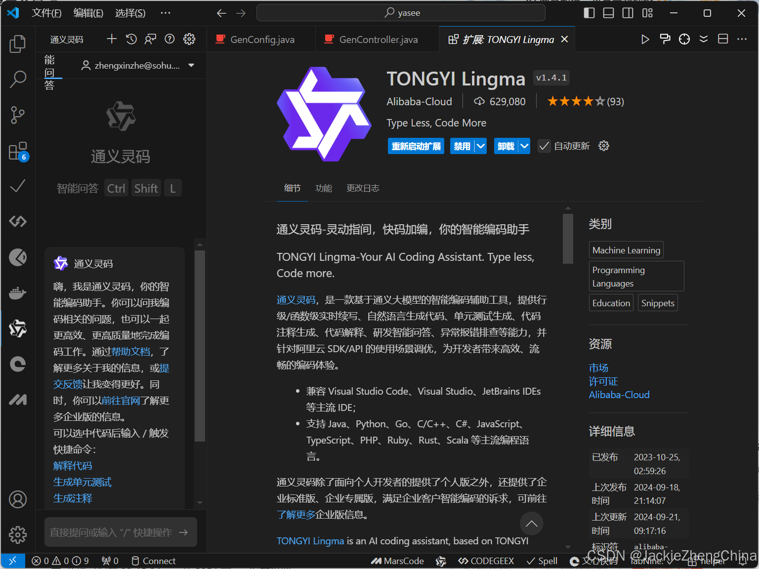Toggle the 自动更新 checkbox
Image resolution: width=759 pixels, height=569 pixels.
(544, 146)
